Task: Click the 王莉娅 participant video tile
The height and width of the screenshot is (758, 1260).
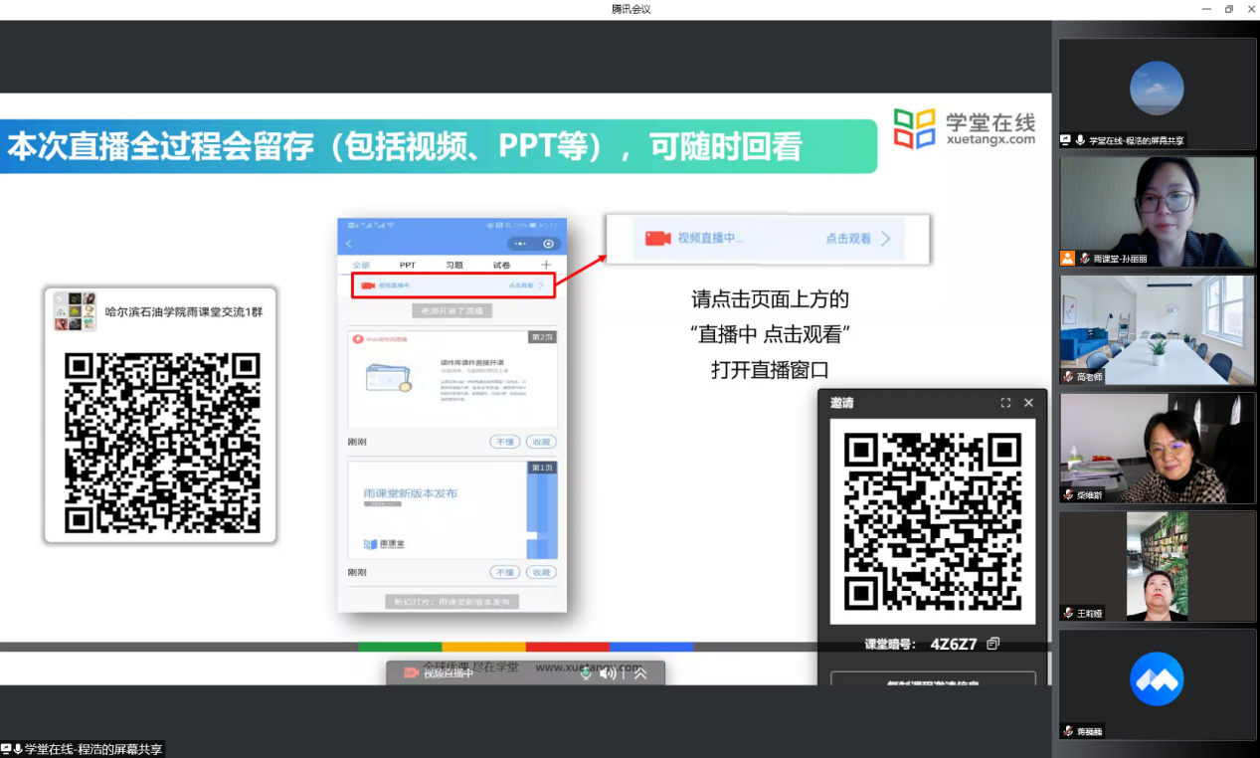Action: pyautogui.click(x=1157, y=565)
